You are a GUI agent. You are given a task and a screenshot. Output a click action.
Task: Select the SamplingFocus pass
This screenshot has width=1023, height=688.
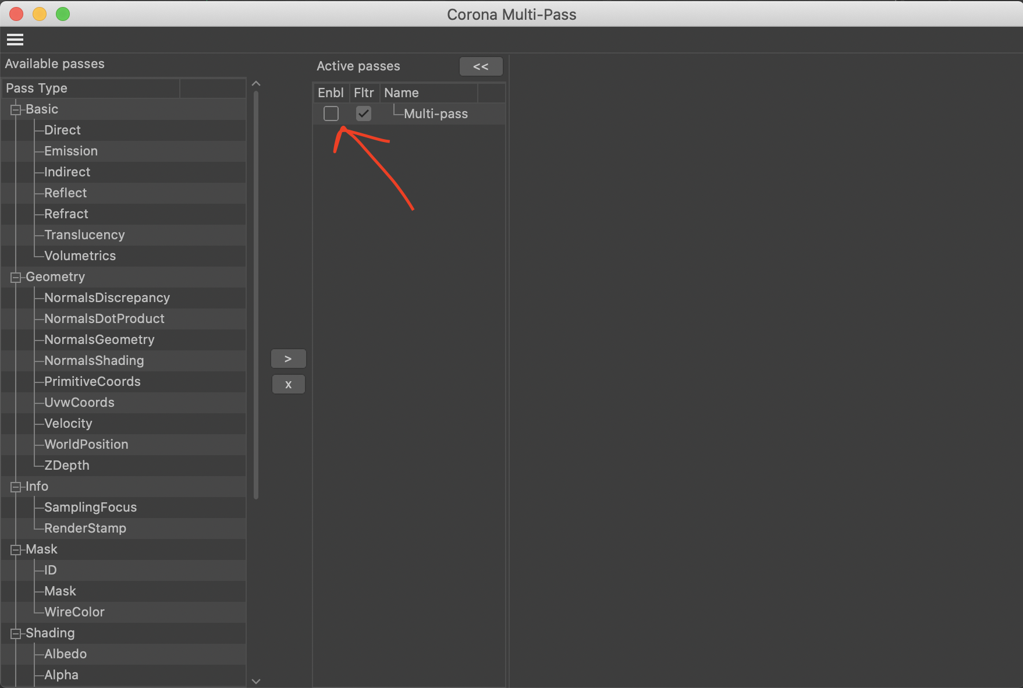(x=90, y=507)
